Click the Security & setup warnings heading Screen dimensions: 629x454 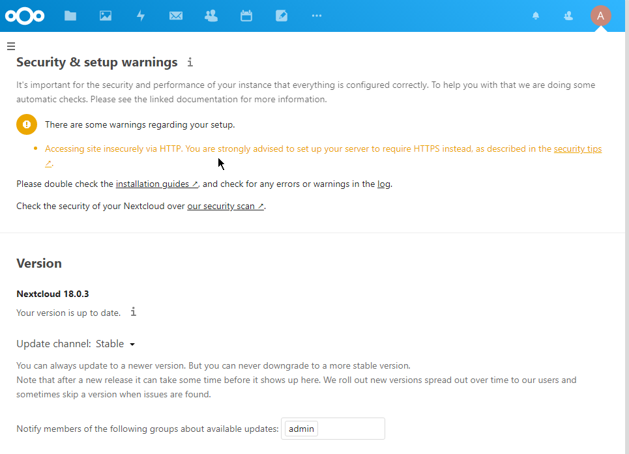tap(97, 62)
